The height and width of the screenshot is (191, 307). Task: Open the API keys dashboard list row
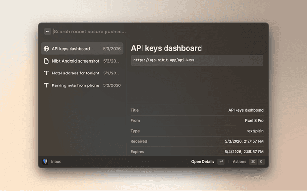point(82,49)
